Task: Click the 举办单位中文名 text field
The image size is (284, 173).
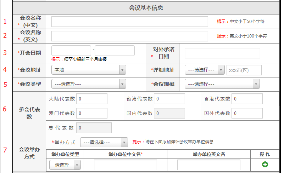Action: coord(125,165)
